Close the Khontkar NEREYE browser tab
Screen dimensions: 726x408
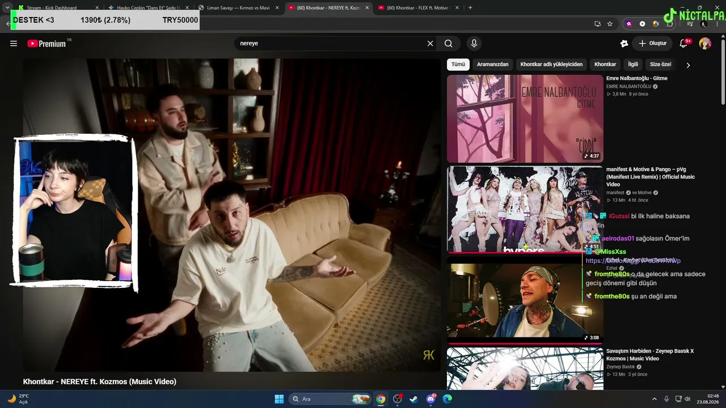367,8
